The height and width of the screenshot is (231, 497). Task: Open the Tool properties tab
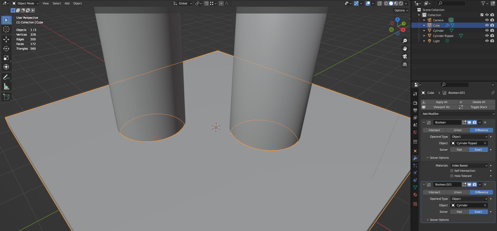point(415,94)
